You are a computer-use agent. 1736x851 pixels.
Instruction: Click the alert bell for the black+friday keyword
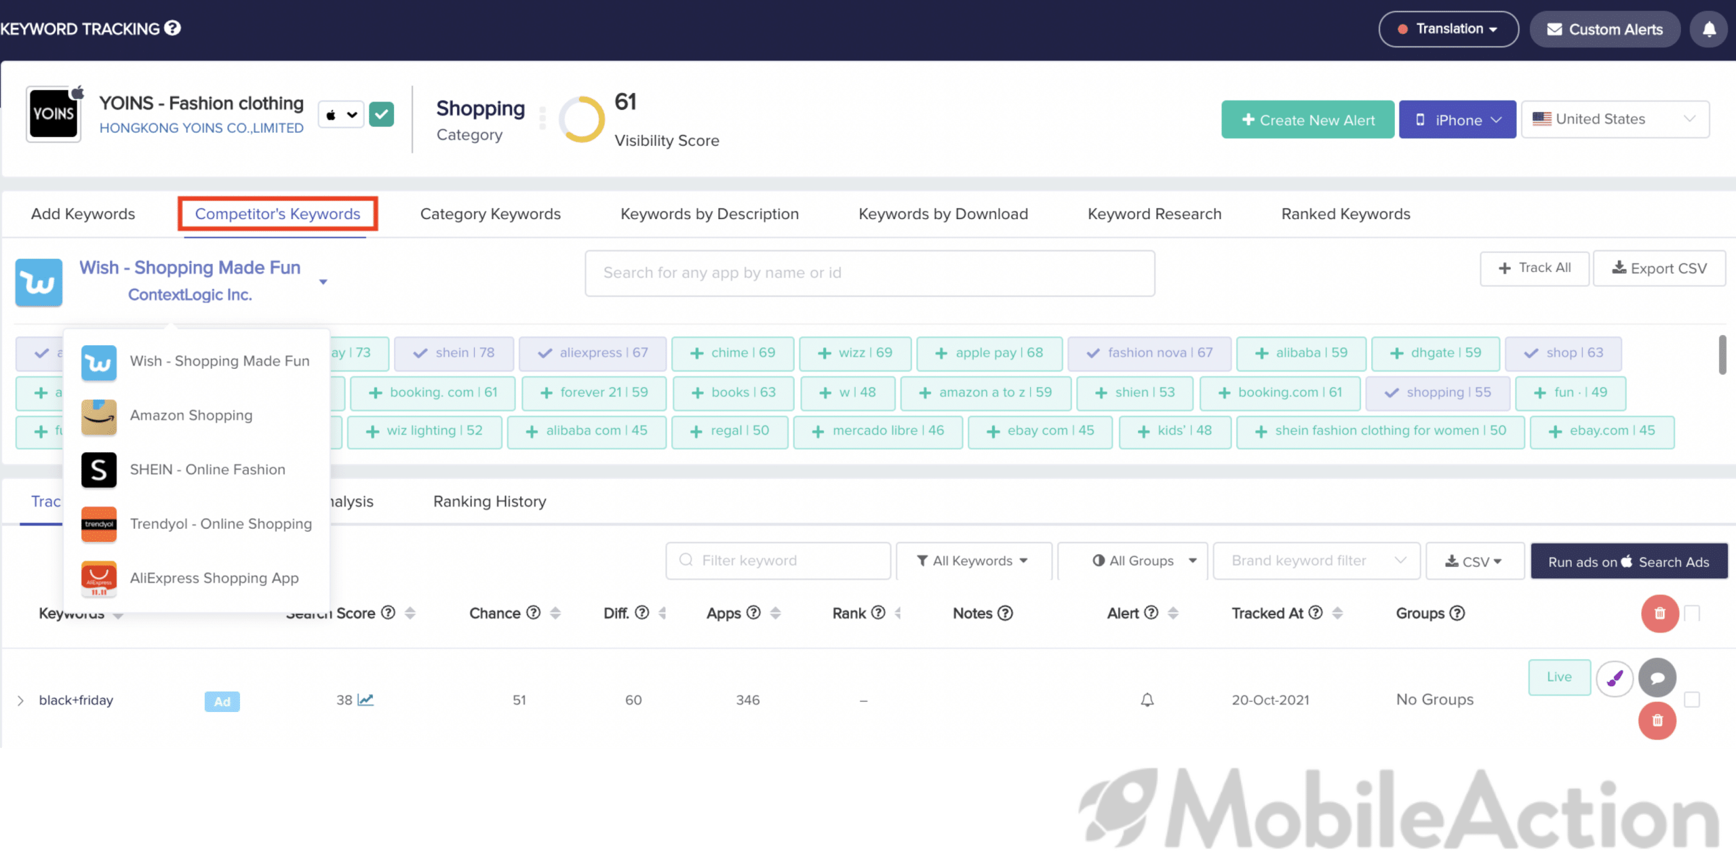coord(1147,700)
